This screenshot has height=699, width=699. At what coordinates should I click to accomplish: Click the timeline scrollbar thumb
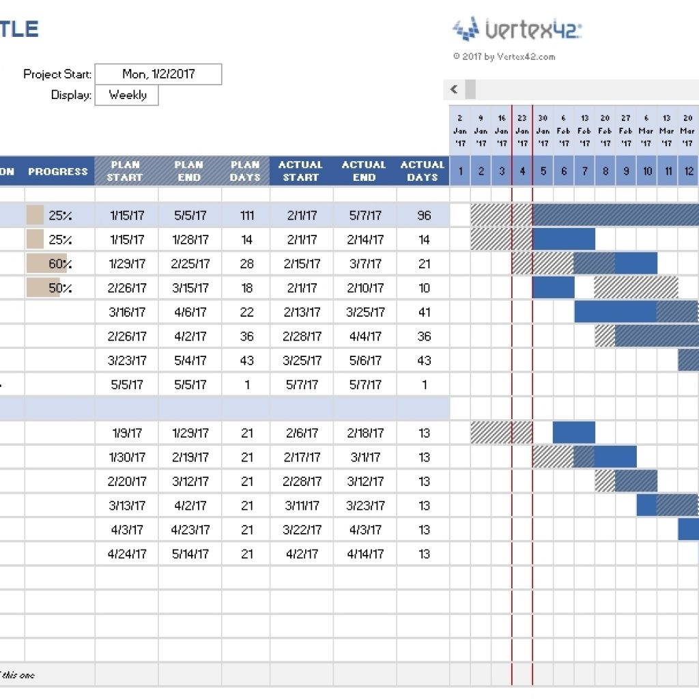coord(470,89)
